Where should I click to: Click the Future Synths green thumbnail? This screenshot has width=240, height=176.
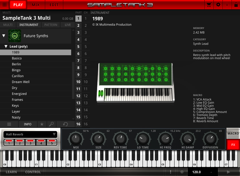point(14,36)
